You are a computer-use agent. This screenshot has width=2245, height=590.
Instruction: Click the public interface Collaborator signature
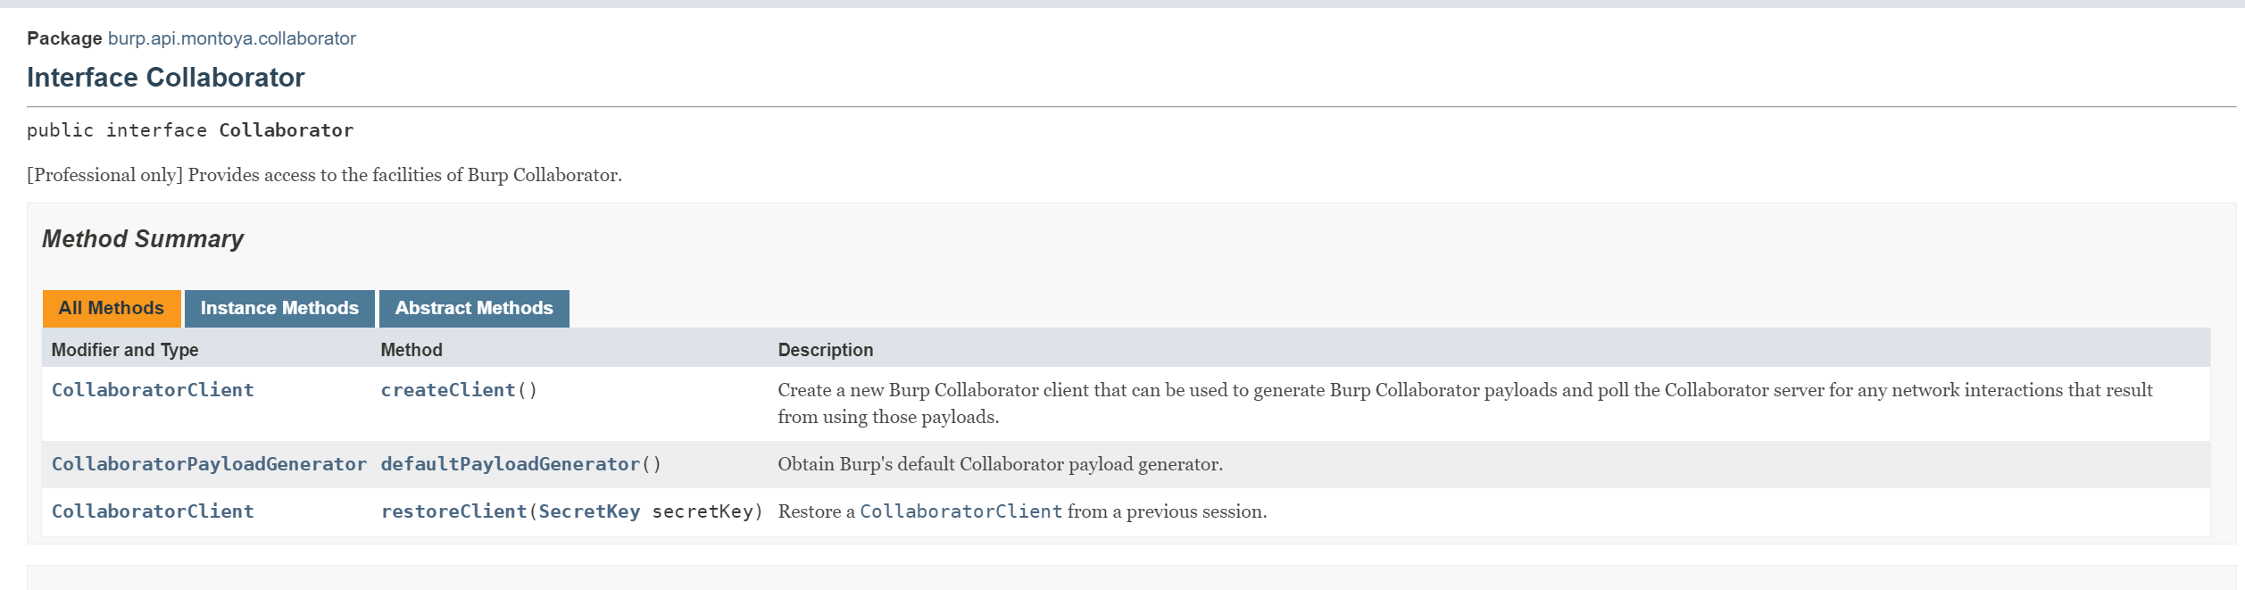[x=190, y=130]
